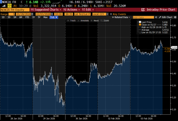This screenshot has width=178, height=121.
Task: Enable the Track crosshair tool
Action: point(71,21)
